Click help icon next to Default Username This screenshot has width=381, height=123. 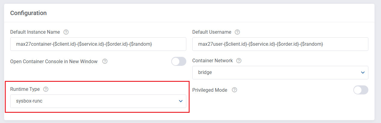click(237, 32)
